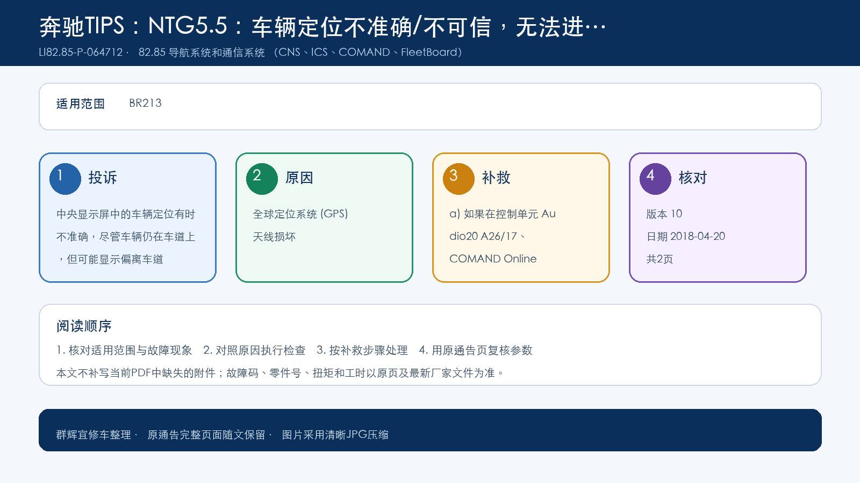Select the 补救 card heading
The image size is (860, 483).
click(496, 178)
